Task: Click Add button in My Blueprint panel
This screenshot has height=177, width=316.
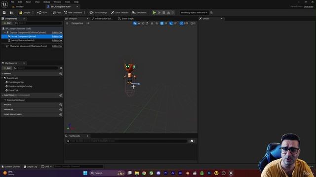Action: pos(7,68)
